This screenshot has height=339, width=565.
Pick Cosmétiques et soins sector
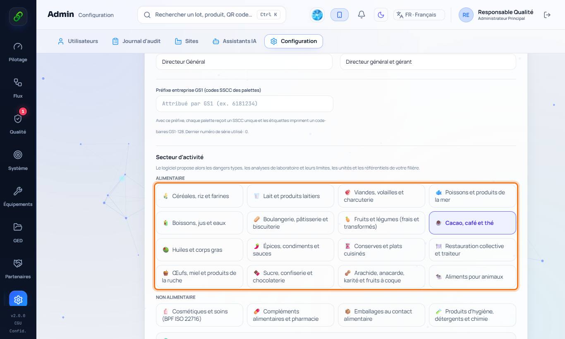(x=199, y=315)
